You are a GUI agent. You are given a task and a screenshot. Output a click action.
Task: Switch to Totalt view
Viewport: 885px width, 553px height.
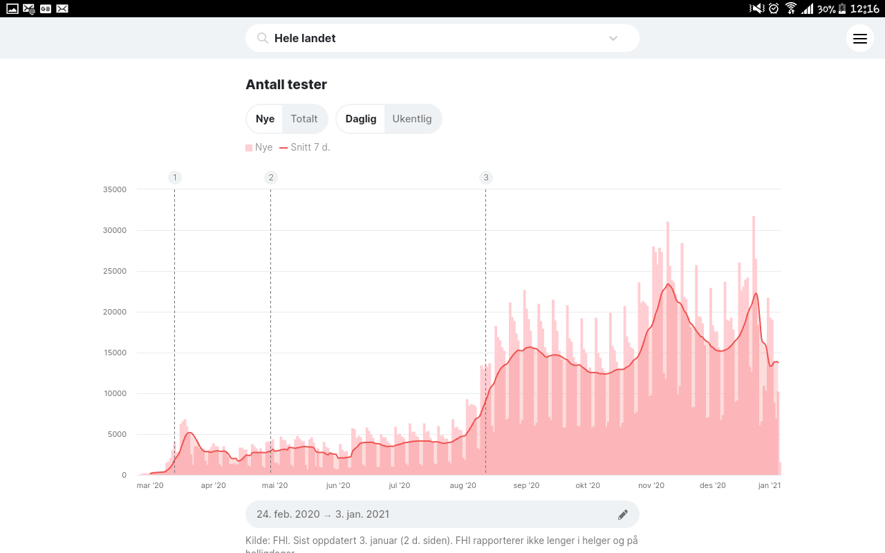tap(304, 119)
